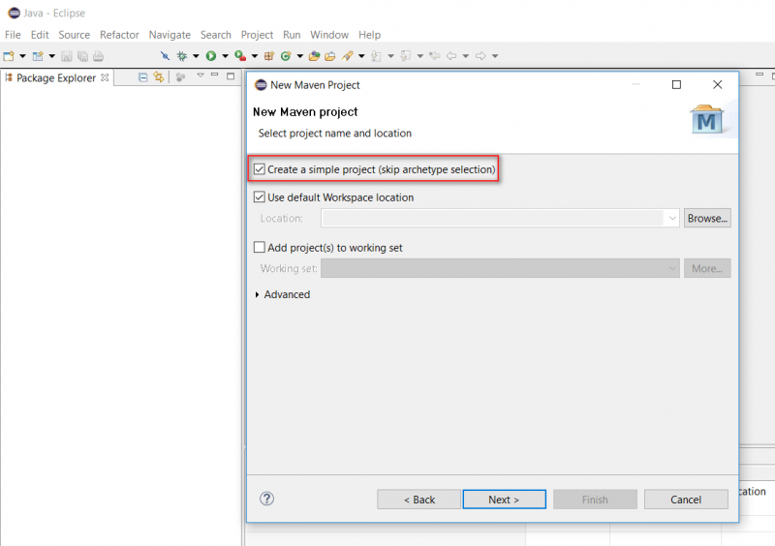Click the < Back button
The height and width of the screenshot is (546, 775).
[419, 500]
